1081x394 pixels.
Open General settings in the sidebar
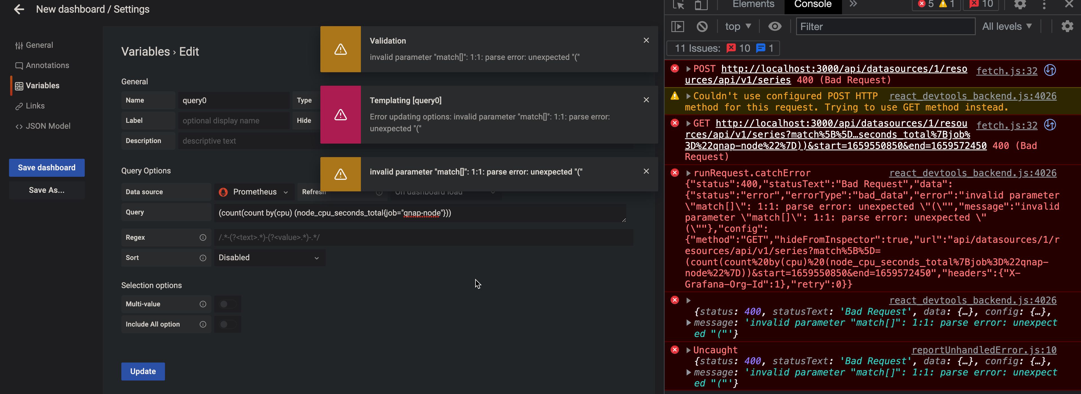[39, 45]
